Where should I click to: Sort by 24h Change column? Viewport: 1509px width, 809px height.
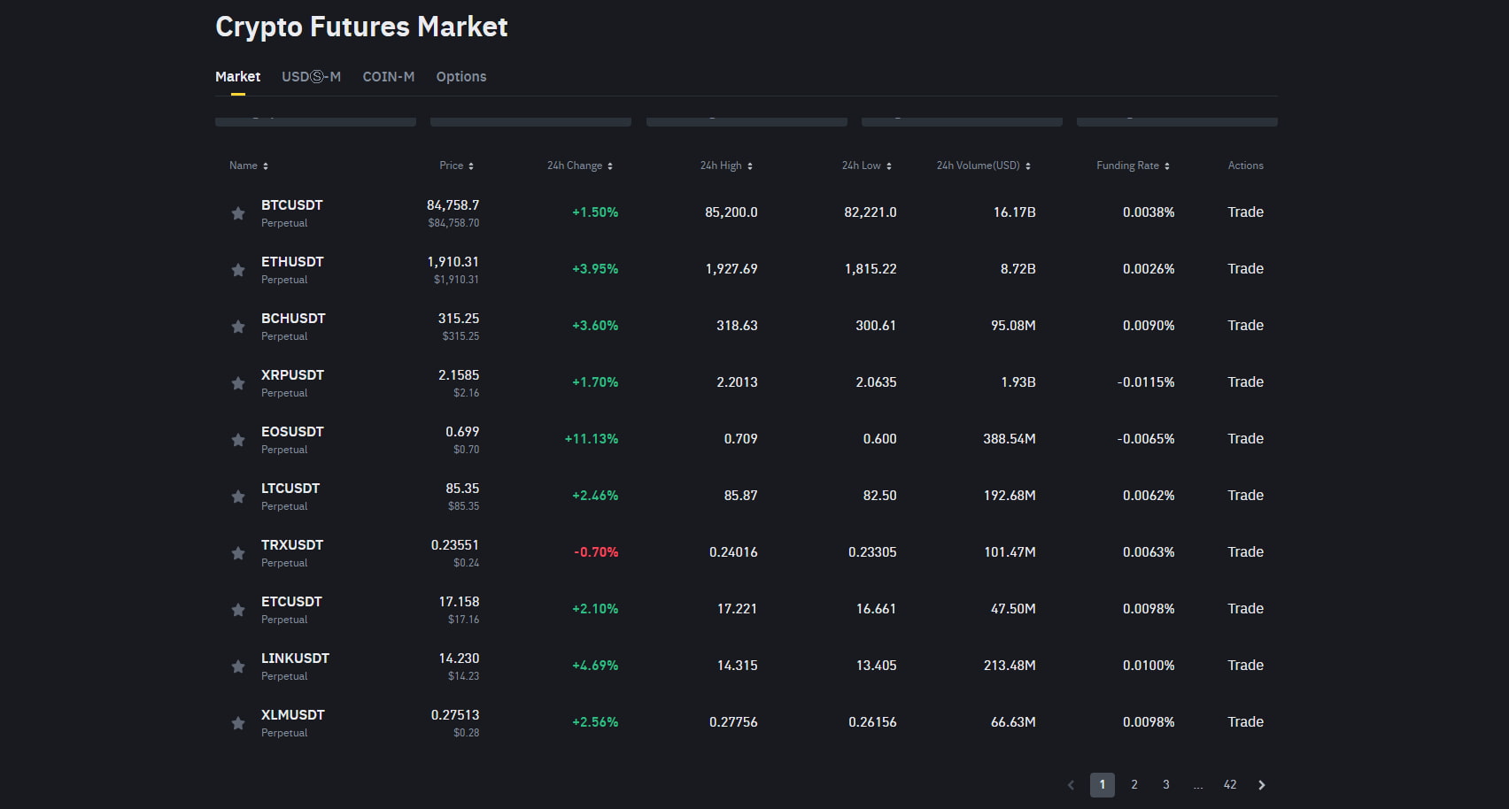pyautogui.click(x=579, y=166)
